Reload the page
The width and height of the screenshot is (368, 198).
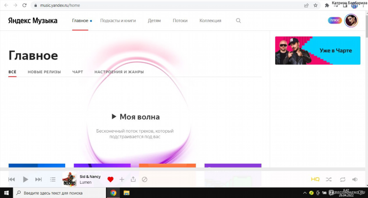[x=25, y=5]
